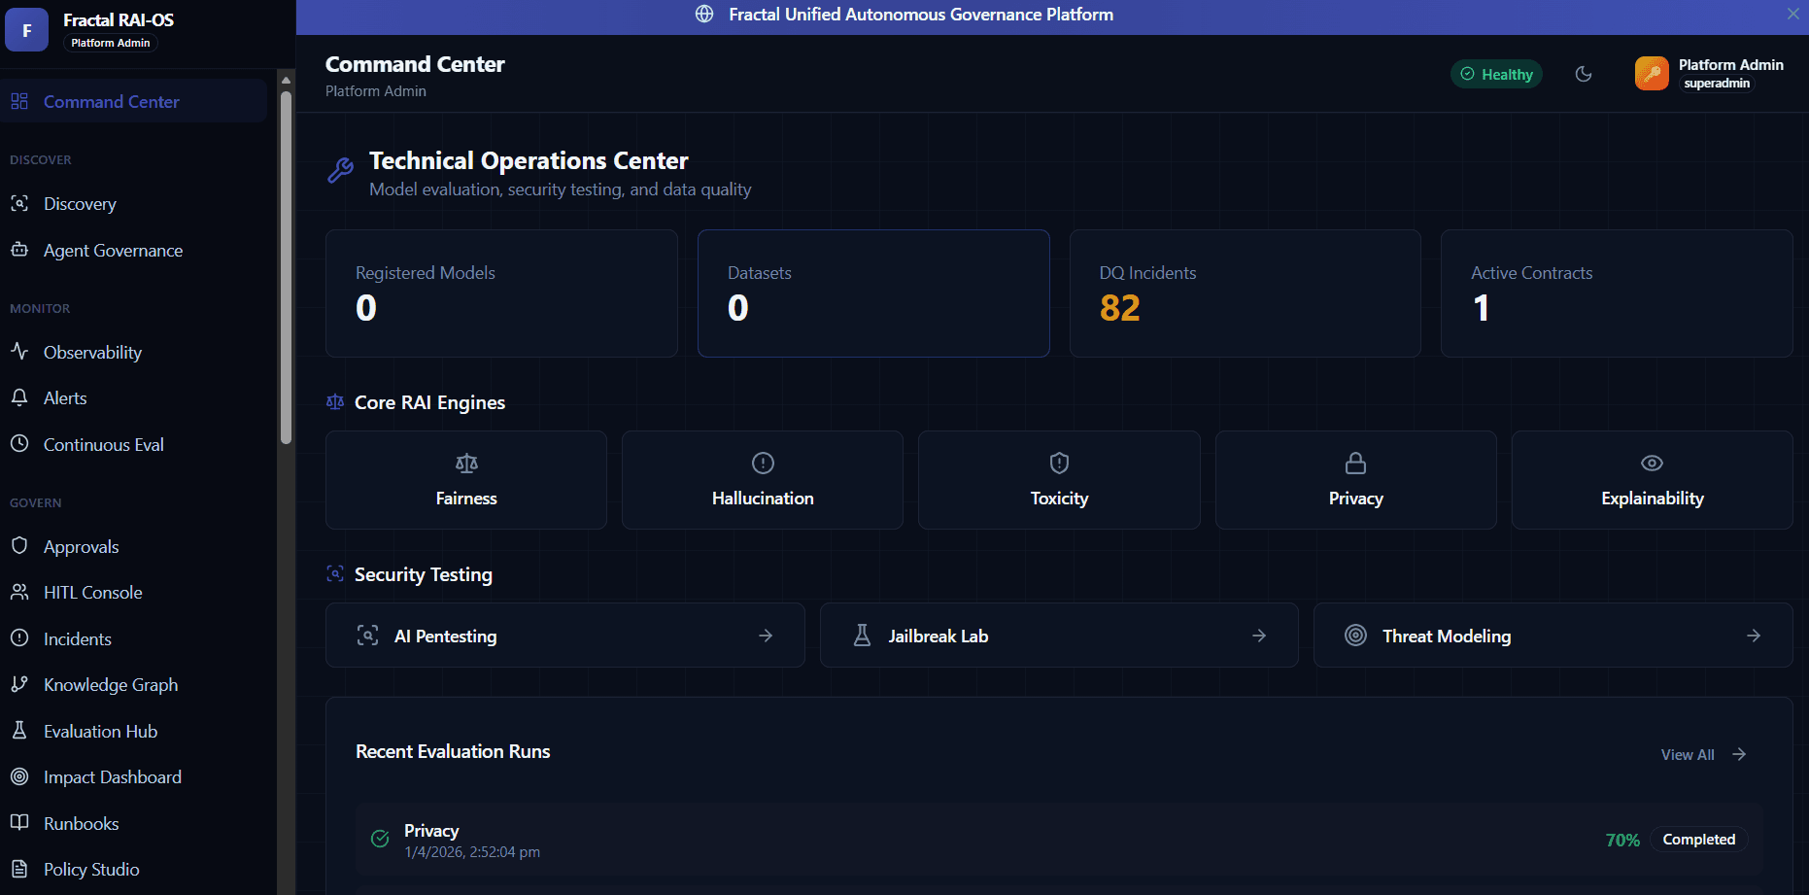
Task: Click the wrench icon beside Technical Operations Center
Action: (340, 170)
